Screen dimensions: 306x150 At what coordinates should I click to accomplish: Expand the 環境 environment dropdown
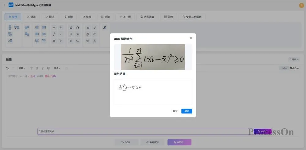[x=57, y=68]
